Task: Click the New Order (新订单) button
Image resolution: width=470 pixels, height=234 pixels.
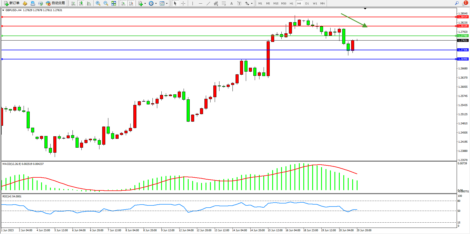Action: [x=12, y=3]
